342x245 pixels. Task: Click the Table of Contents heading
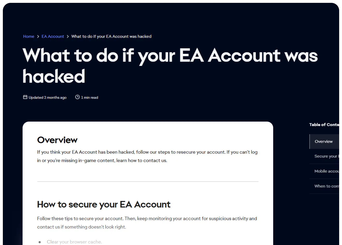point(324,125)
